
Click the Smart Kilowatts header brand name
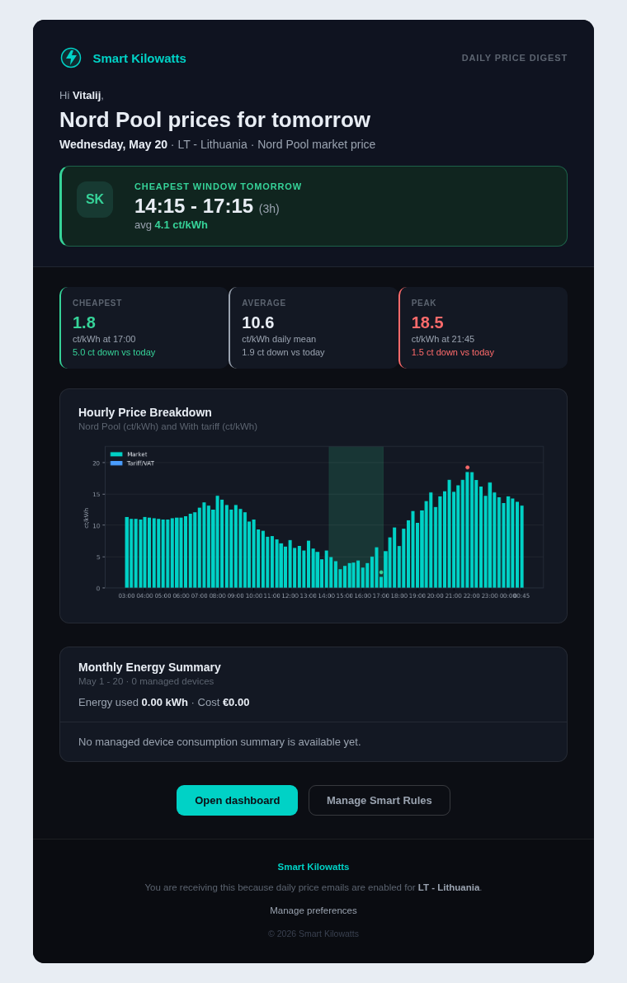tap(139, 59)
